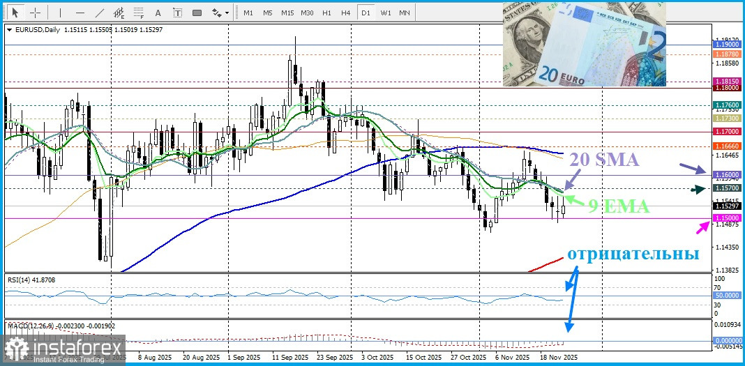Select the cursor arrow tool

[15, 13]
